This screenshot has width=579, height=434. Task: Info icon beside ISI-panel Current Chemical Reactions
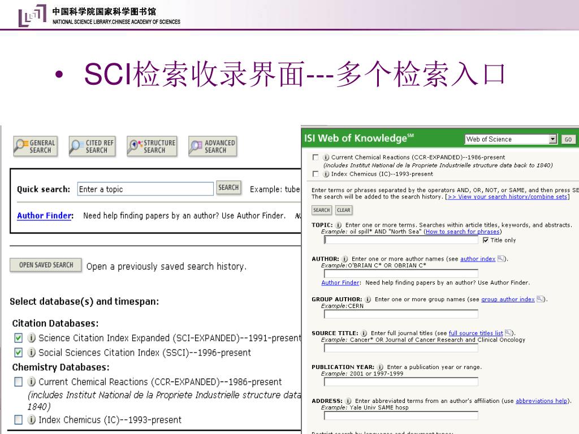point(326,157)
